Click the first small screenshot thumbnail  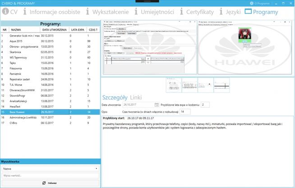174,85
